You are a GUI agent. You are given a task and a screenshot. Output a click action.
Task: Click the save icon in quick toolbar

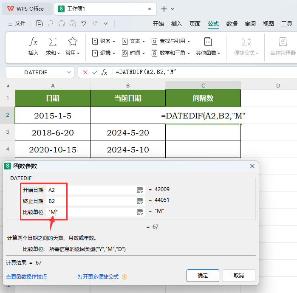pos(40,23)
